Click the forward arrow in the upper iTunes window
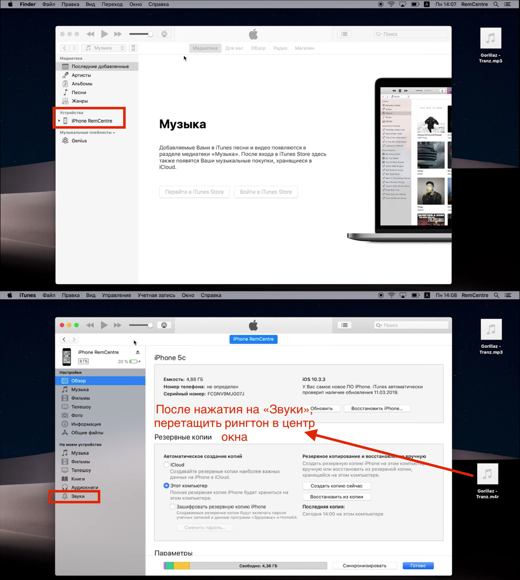 pos(74,48)
